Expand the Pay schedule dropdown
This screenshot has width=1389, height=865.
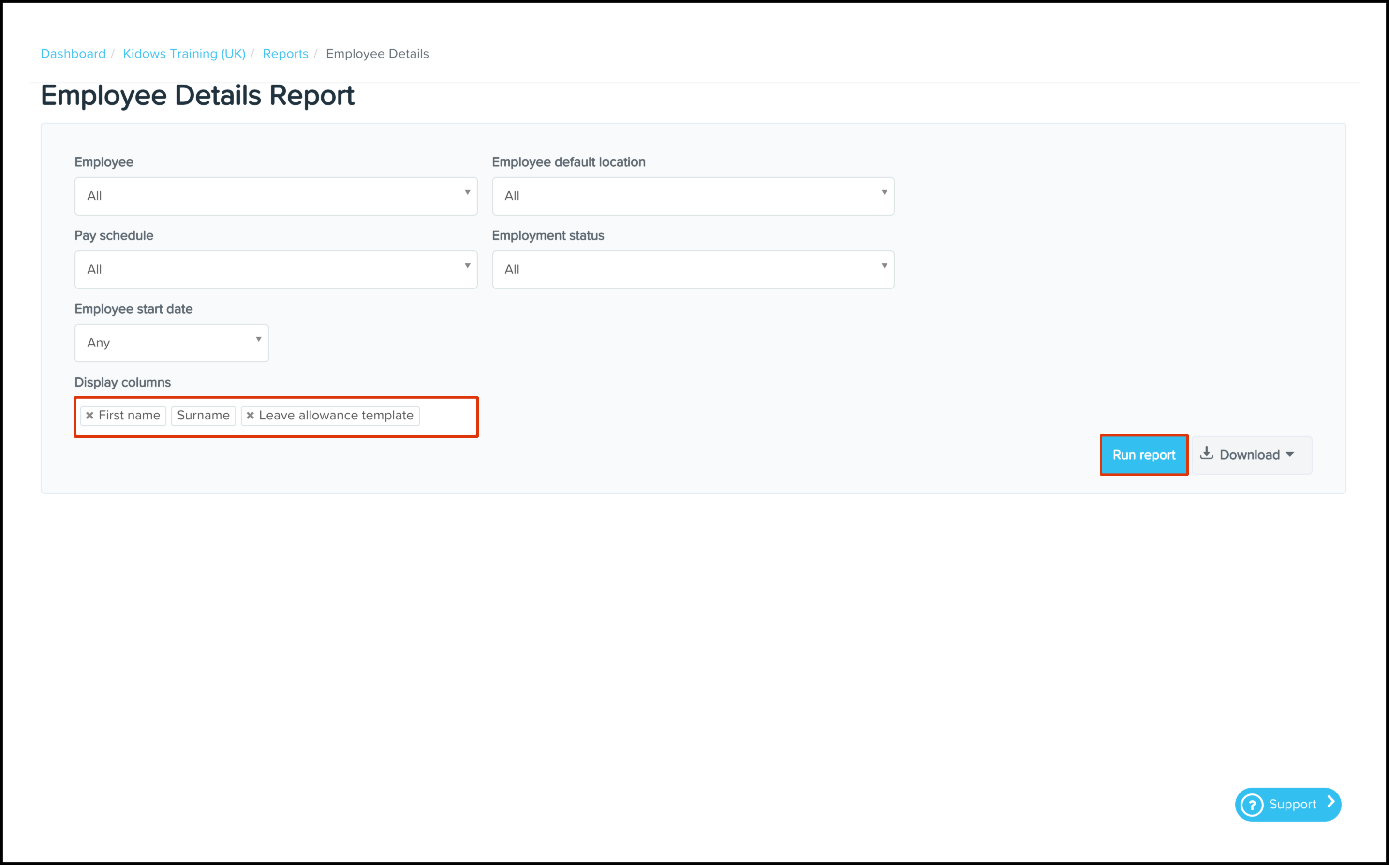[x=275, y=270]
